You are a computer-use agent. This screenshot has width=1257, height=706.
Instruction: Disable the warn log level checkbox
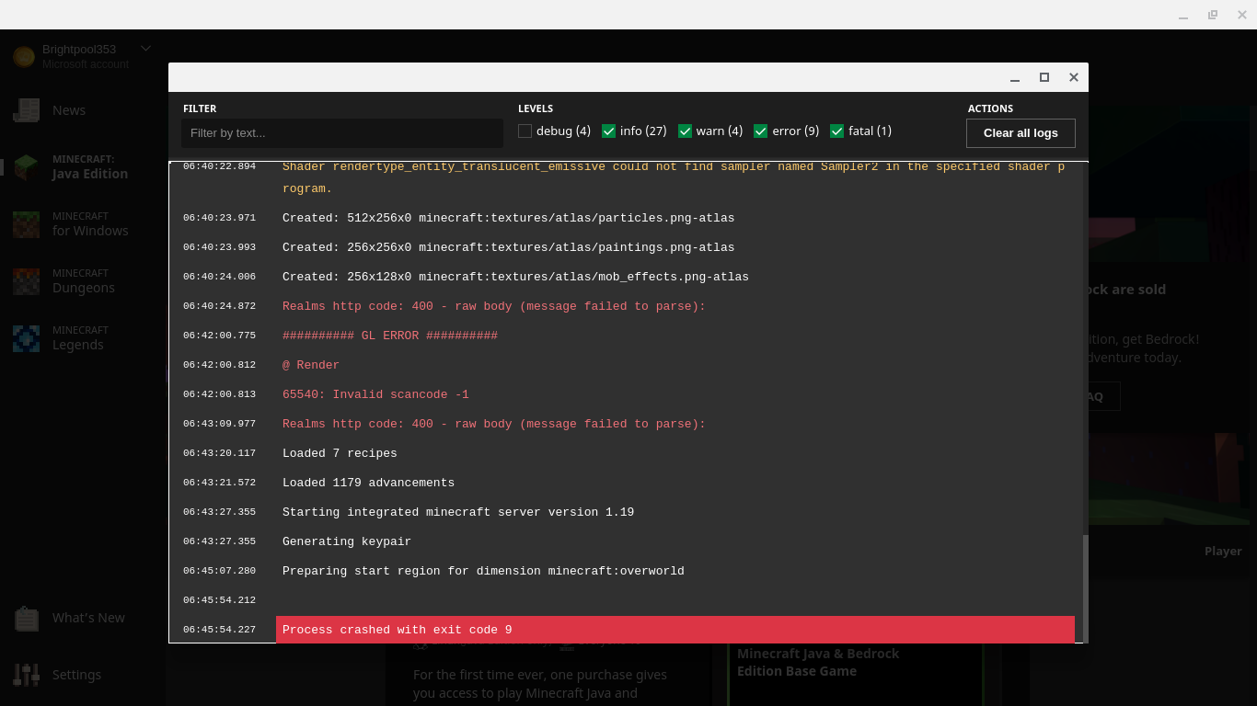pos(685,131)
